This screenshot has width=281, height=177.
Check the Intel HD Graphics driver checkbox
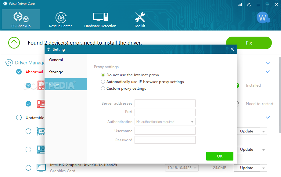point(28,168)
